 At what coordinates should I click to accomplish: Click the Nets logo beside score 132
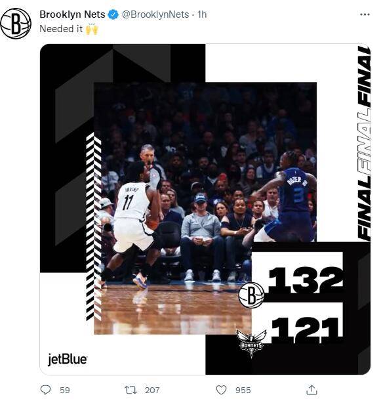pos(251,295)
